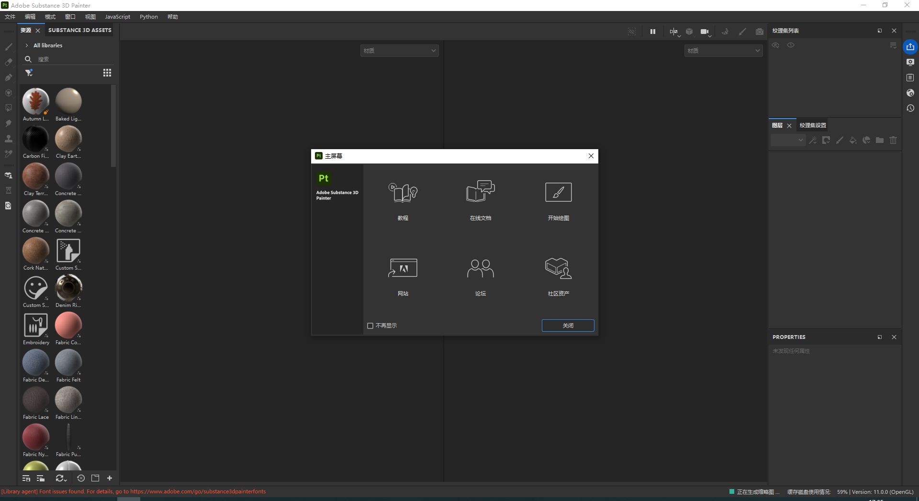Switch assets panel to grid view
The image size is (919, 501).
[x=107, y=72]
